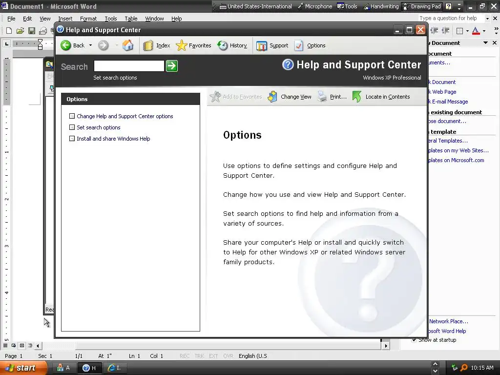The image size is (500, 375).
Task: Open Options checklist icon in Help toolbar
Action: [x=299, y=45]
